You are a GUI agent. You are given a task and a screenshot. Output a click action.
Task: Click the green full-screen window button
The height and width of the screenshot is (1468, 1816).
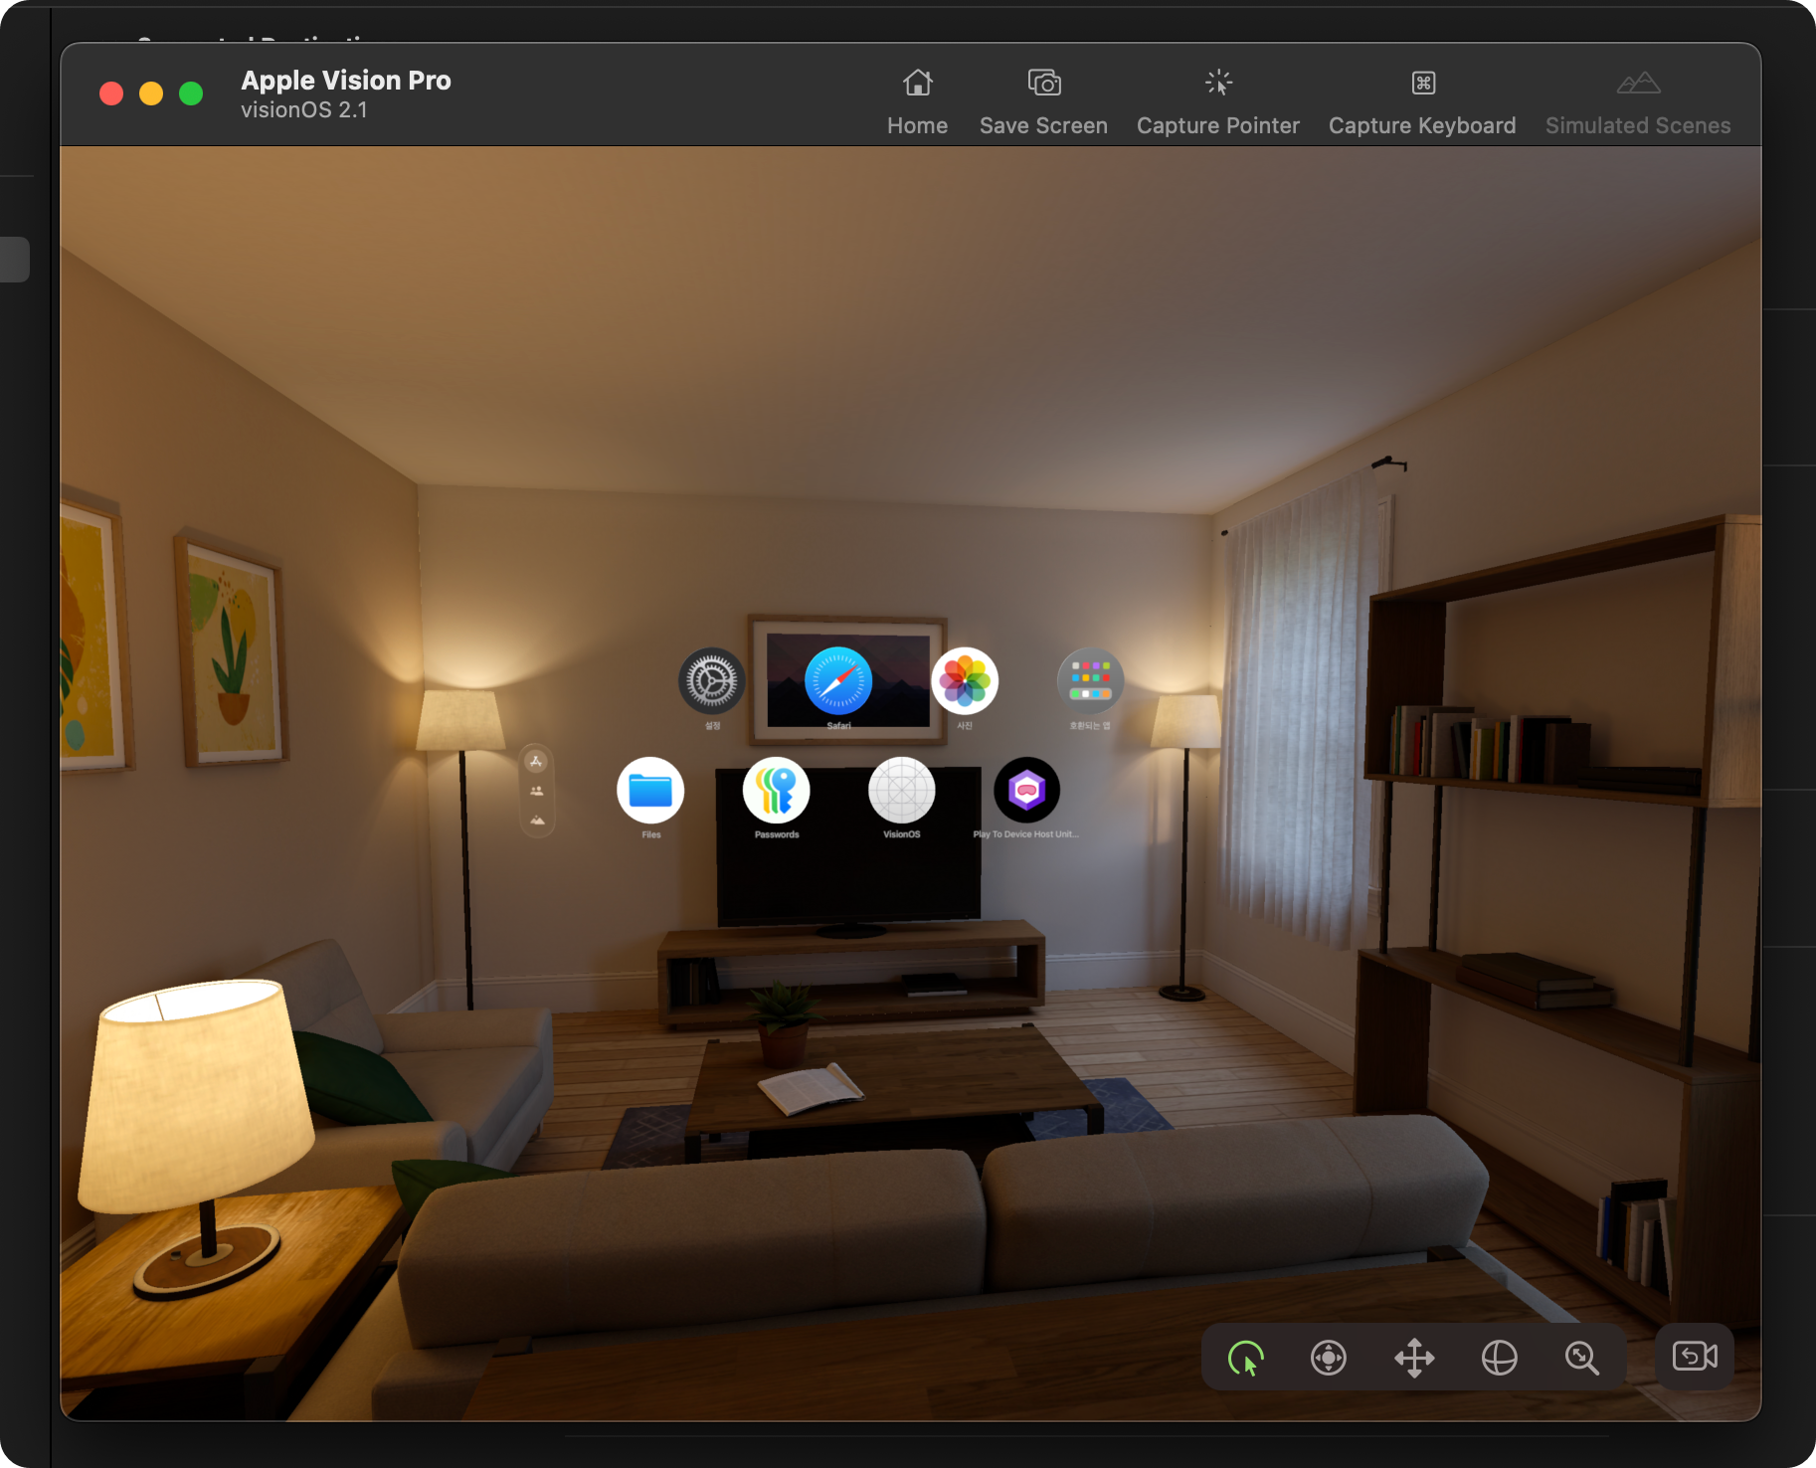[x=191, y=93]
